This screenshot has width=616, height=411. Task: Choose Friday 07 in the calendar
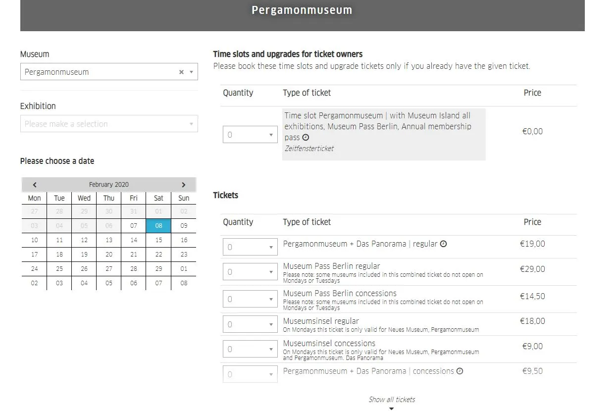pyautogui.click(x=134, y=226)
